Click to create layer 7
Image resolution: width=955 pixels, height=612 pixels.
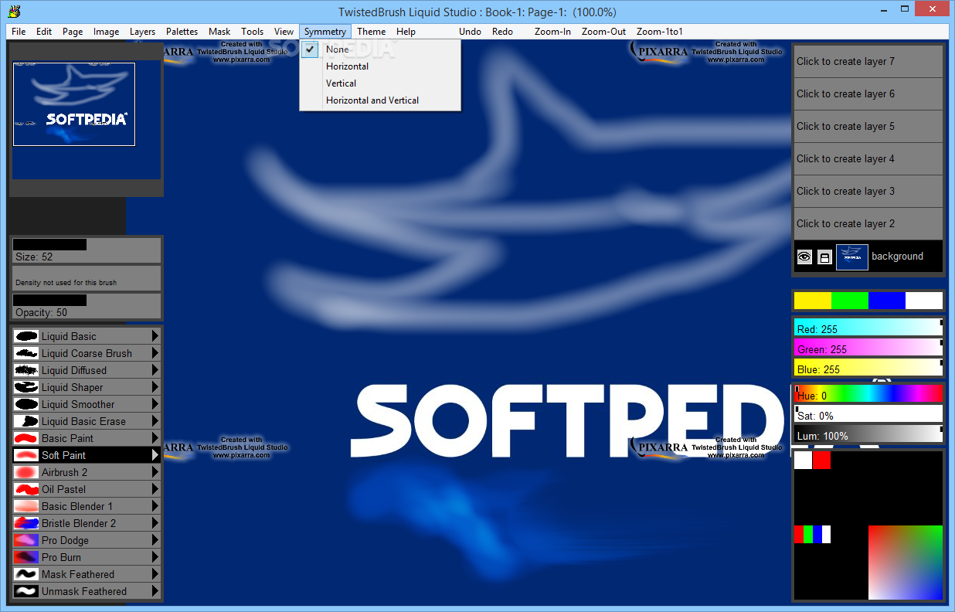[x=868, y=62]
